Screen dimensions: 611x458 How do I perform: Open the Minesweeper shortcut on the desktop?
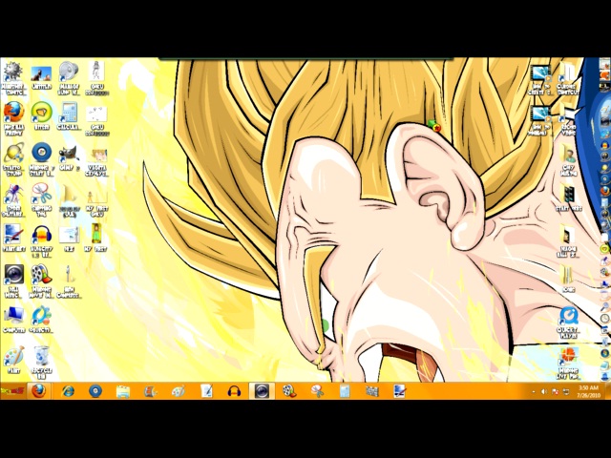[x=13, y=78]
